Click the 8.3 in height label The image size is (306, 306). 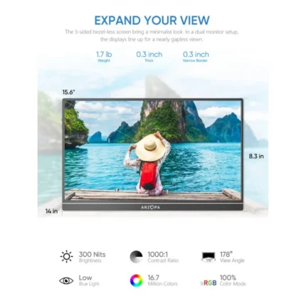pyautogui.click(x=256, y=156)
